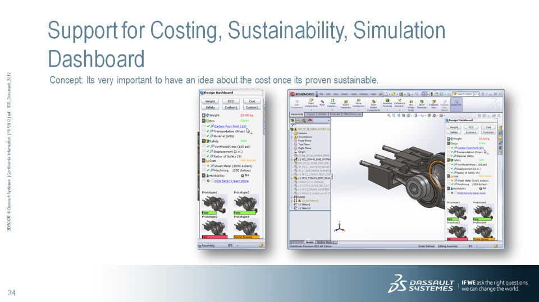The image size is (539, 302).
Task: Select Prototype1 thumbnail in enlarged dashboard
Action: point(214,204)
